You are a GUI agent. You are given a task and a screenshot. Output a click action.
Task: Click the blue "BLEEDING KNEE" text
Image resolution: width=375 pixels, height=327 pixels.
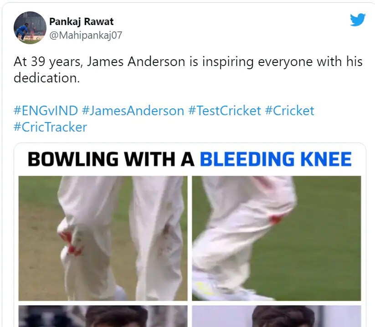coord(276,159)
